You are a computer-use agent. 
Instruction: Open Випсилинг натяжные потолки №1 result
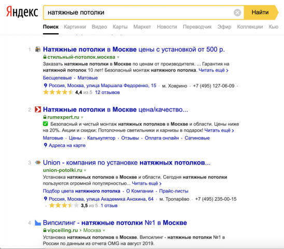click(115, 223)
